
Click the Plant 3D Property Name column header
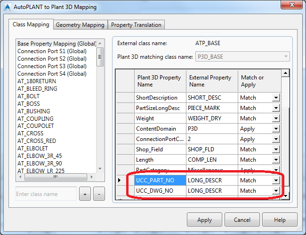pyautogui.click(x=160, y=81)
